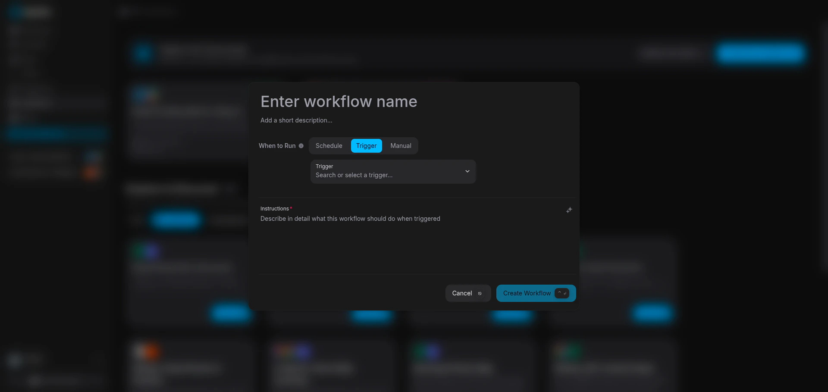Switch to the Schedule tab
Image resolution: width=828 pixels, height=392 pixels.
pyautogui.click(x=329, y=146)
